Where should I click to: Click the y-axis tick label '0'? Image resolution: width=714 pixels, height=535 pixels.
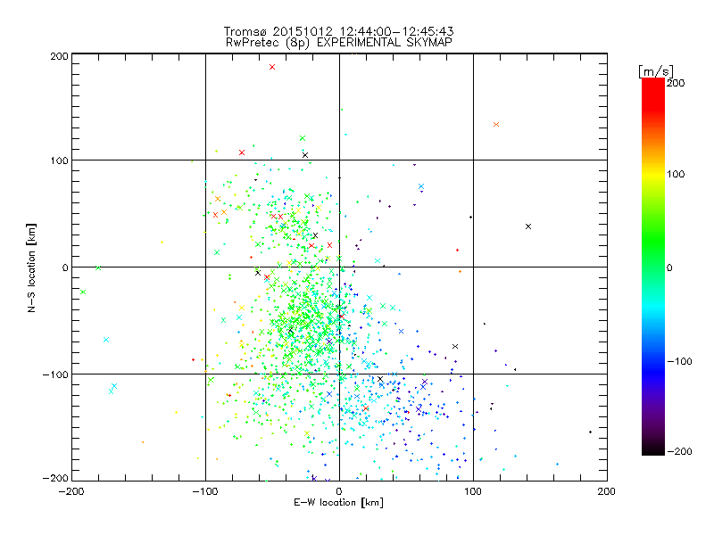click(65, 267)
